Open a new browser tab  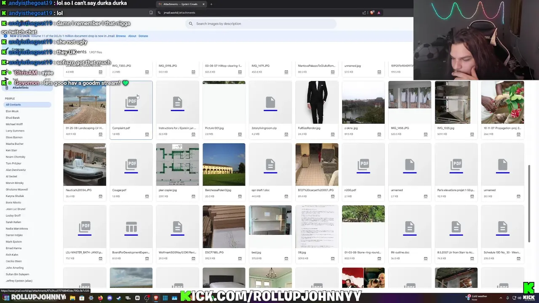coord(211,4)
